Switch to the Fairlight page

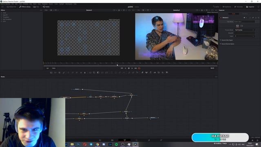tap(149, 140)
